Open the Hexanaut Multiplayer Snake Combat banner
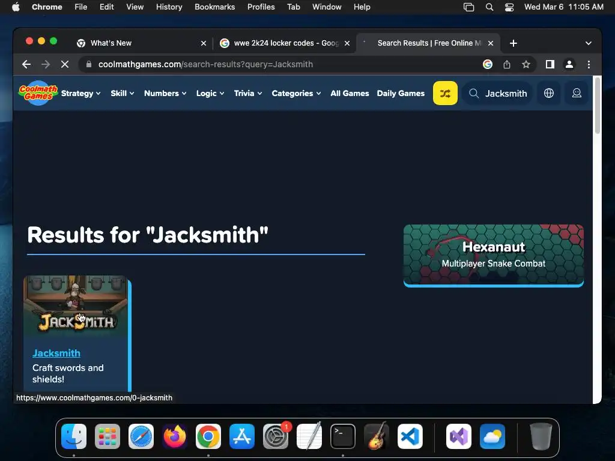The height and width of the screenshot is (461, 615). coord(494,255)
